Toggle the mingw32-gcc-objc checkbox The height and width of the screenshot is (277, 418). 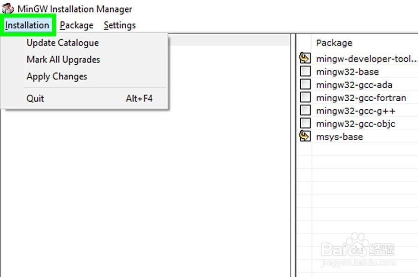305,123
